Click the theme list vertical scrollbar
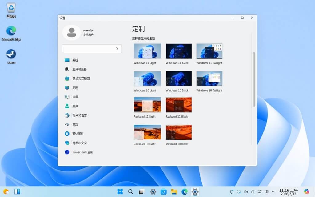Screen dimensions: 315x197 [x=253, y=79]
